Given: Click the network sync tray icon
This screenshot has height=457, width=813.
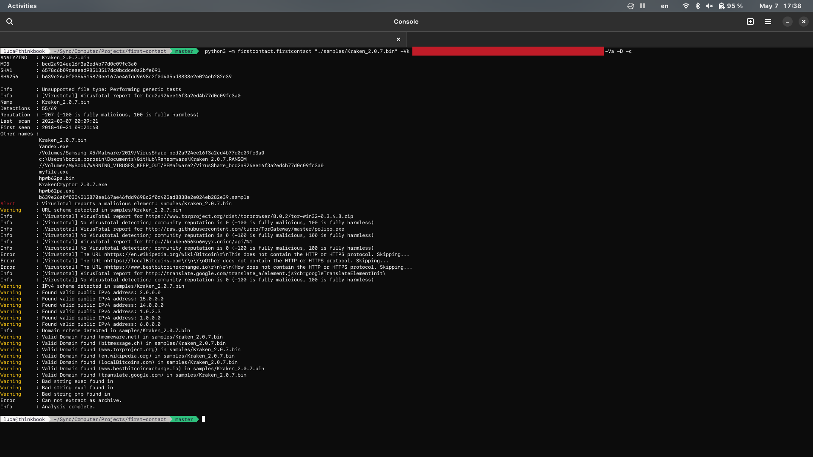Looking at the screenshot, I should [630, 6].
